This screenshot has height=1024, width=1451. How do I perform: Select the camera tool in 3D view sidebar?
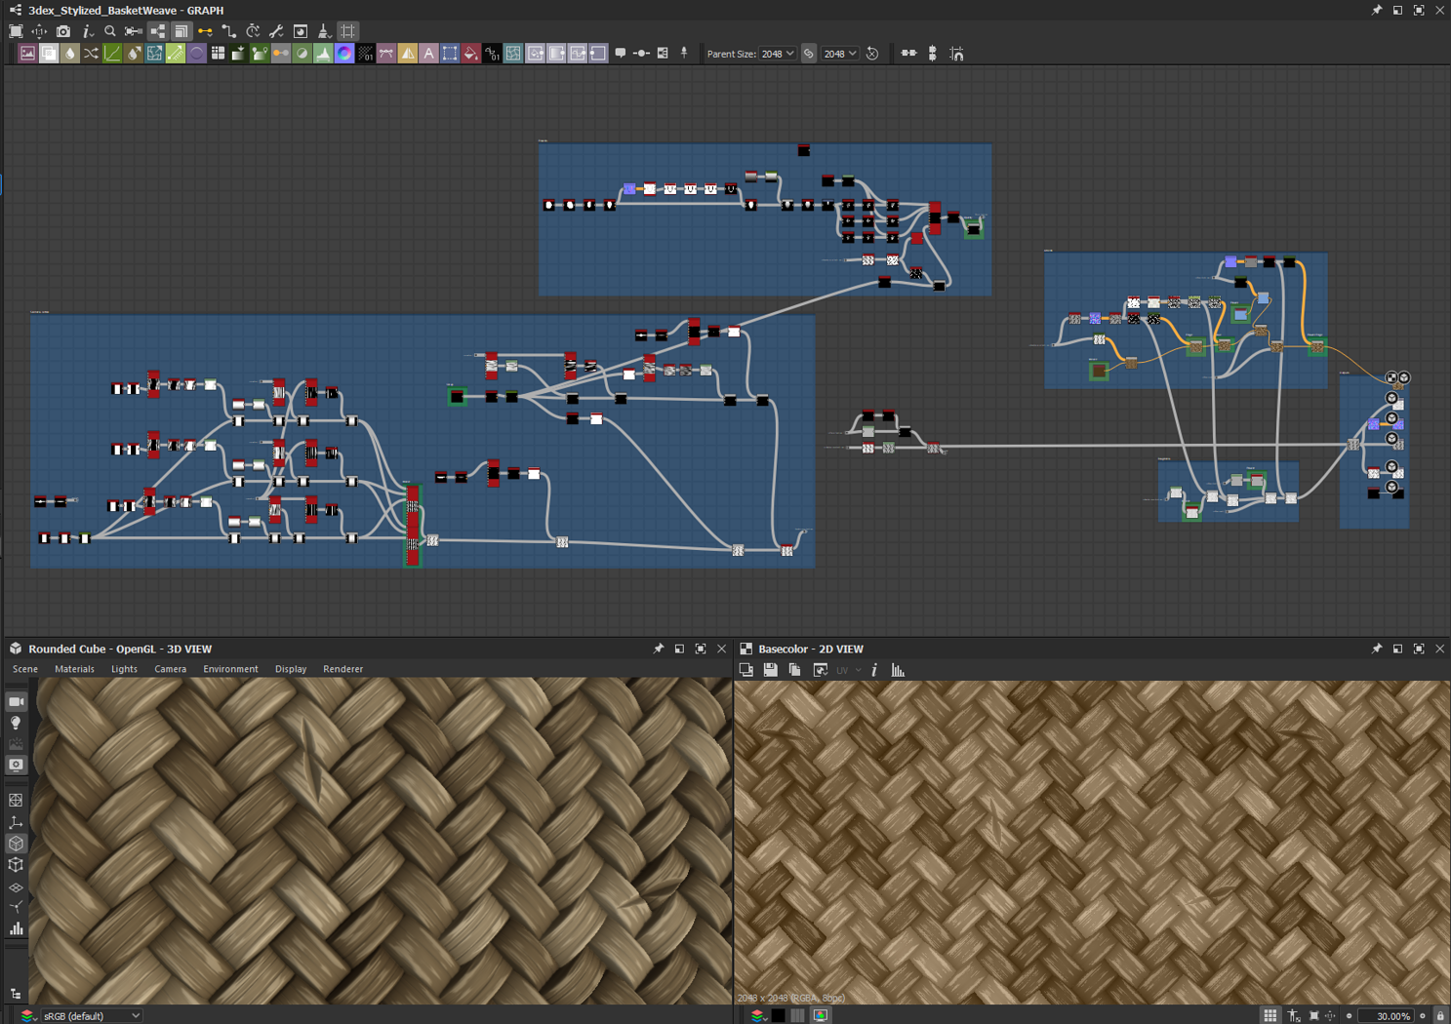pyautogui.click(x=17, y=702)
